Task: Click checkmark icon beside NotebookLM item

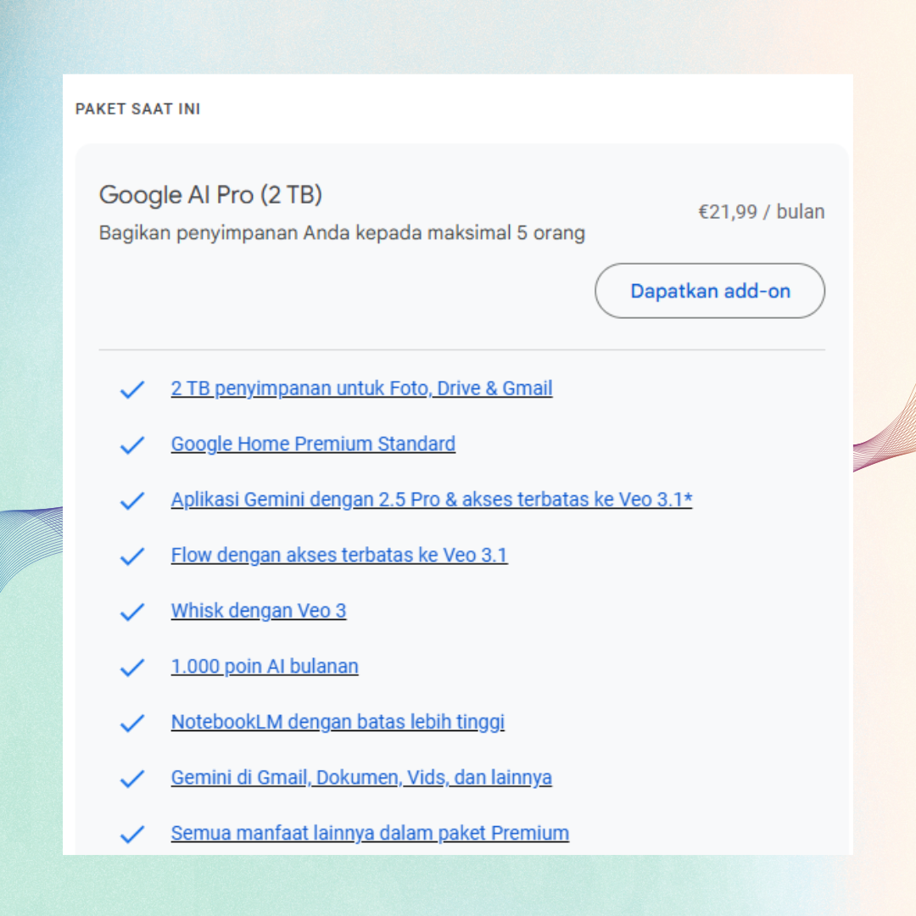Action: (132, 723)
